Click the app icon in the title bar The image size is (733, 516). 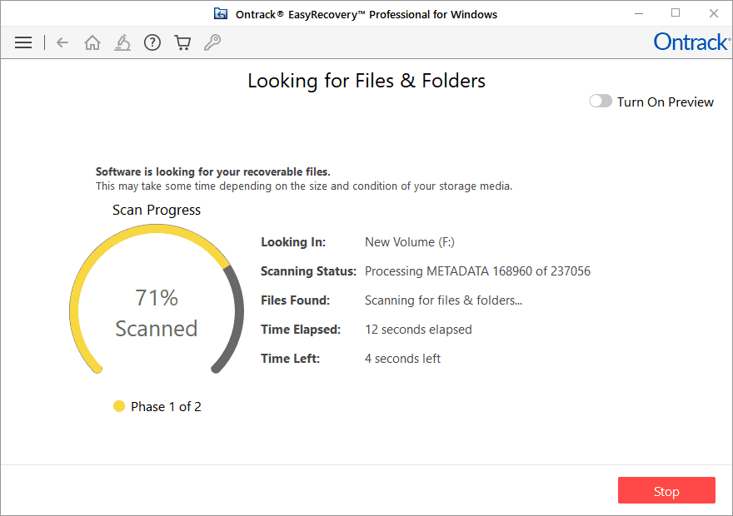pyautogui.click(x=221, y=13)
